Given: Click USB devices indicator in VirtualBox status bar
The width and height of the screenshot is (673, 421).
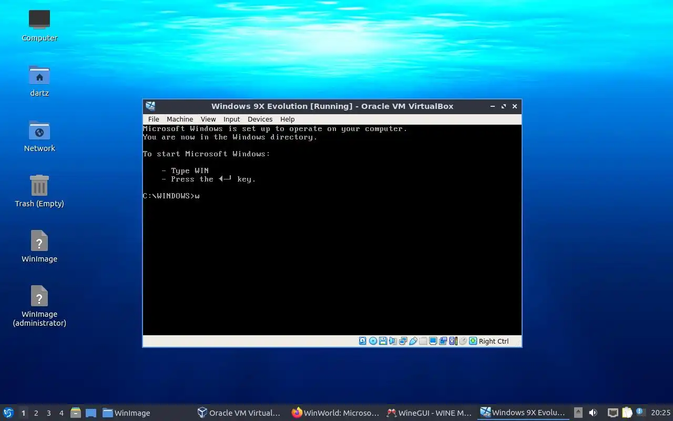Looking at the screenshot, I should pyautogui.click(x=413, y=341).
